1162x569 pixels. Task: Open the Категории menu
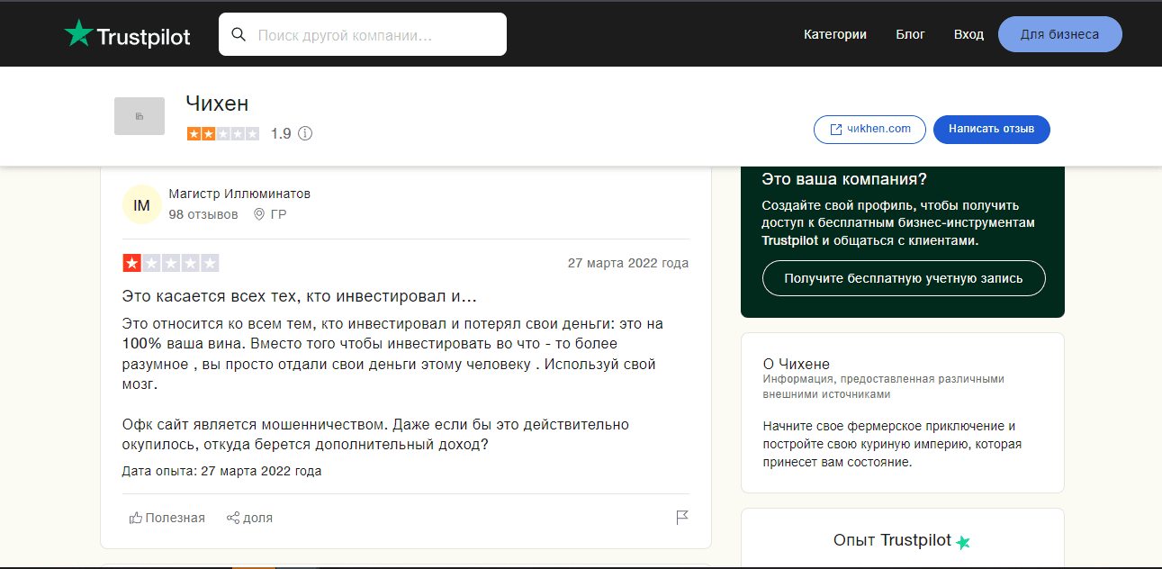(834, 34)
